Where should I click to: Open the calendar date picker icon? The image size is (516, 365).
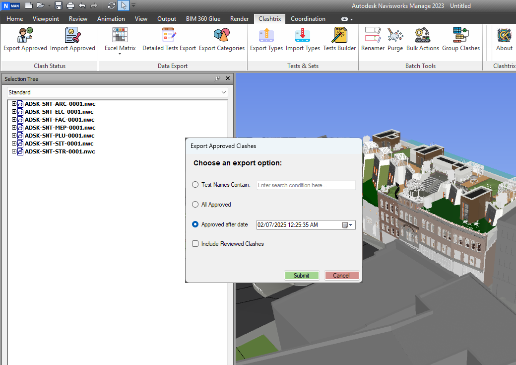coord(347,225)
